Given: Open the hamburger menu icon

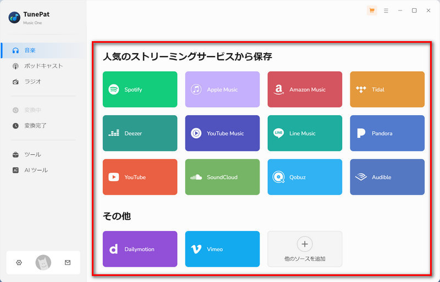Looking at the screenshot, I should 386,10.
